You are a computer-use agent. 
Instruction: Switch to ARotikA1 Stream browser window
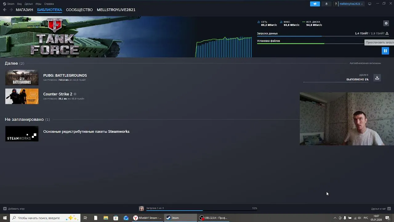[x=147, y=218]
